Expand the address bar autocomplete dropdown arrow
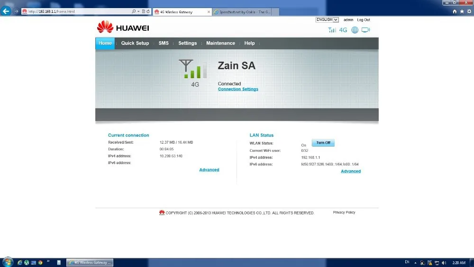 (138, 11)
